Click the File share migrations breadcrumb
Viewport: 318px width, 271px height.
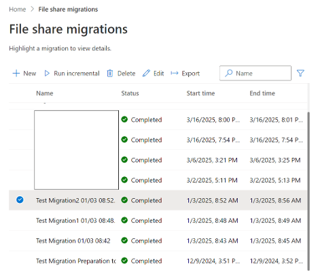[68, 10]
